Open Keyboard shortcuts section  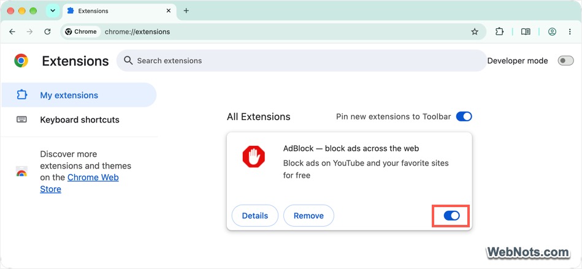tap(78, 119)
